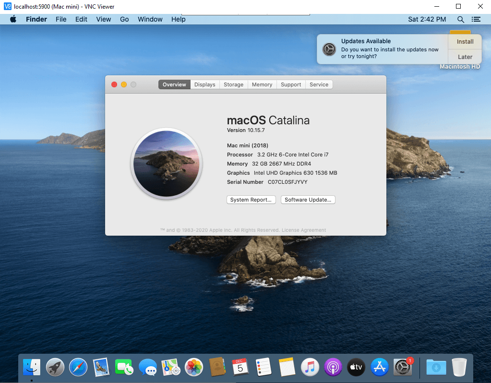This screenshot has width=491, height=383.
Task: Open the Trash in the Dock
Action: click(x=459, y=368)
